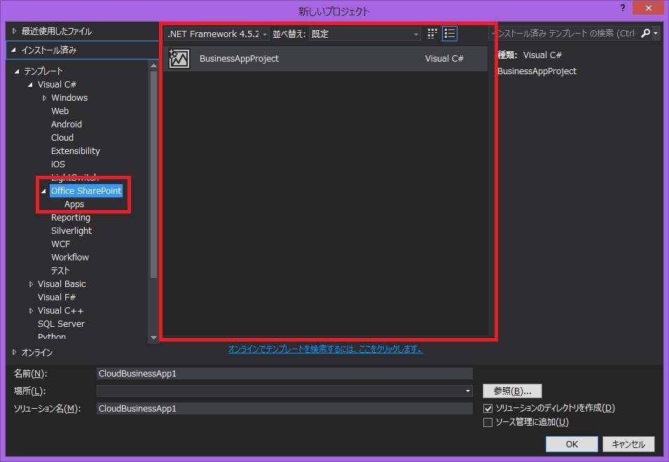Image resolution: width=669 pixels, height=462 pixels.
Task: Expand the Windows tree node
Action: point(44,98)
